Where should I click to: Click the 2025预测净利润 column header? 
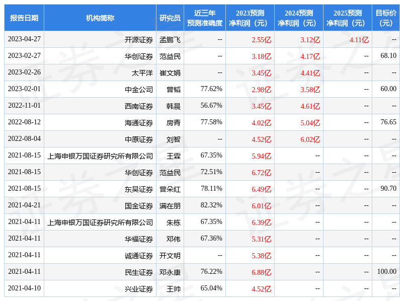(x=348, y=18)
